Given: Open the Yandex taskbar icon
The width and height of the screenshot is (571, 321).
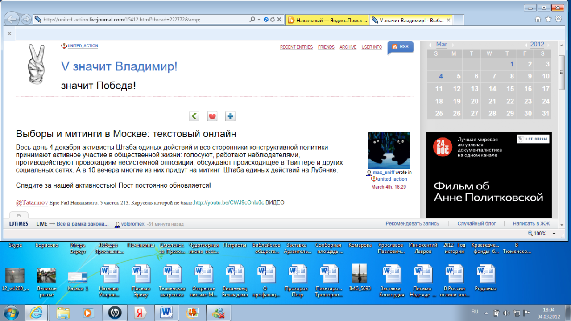Looking at the screenshot, I should [x=140, y=313].
